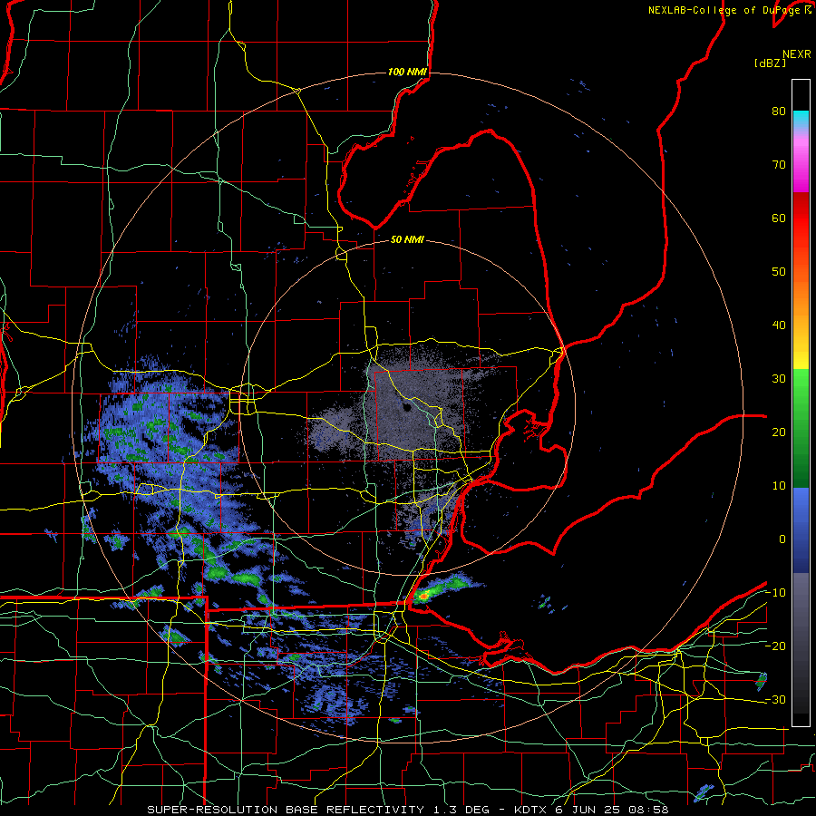Click the black radar site dot at the map center
Viewport: 816px width, 816px height.
[x=406, y=407]
